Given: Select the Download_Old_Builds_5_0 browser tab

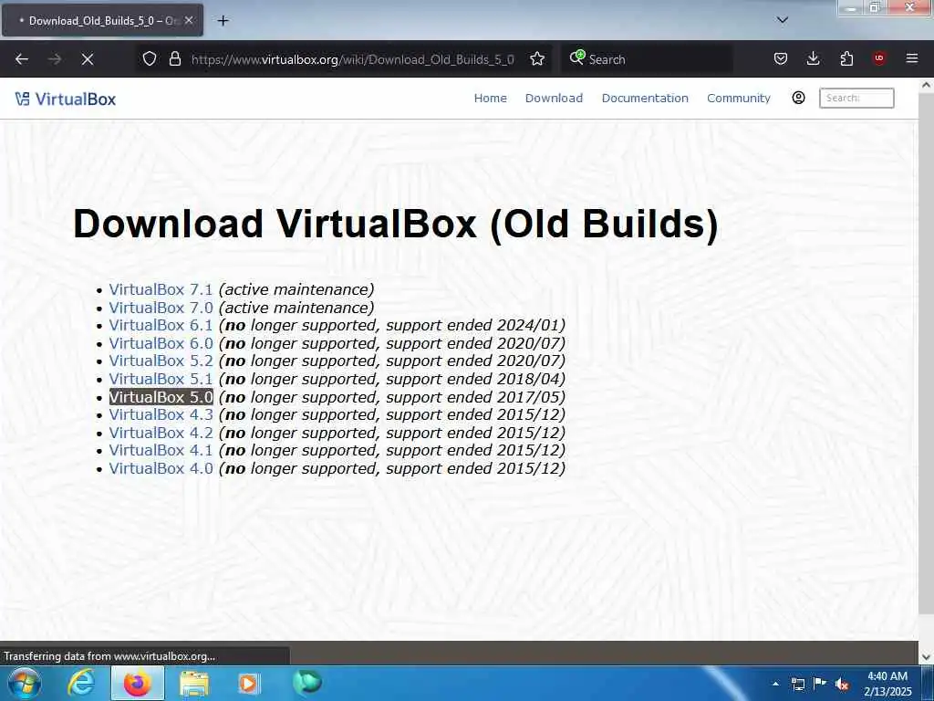Looking at the screenshot, I should 102,20.
